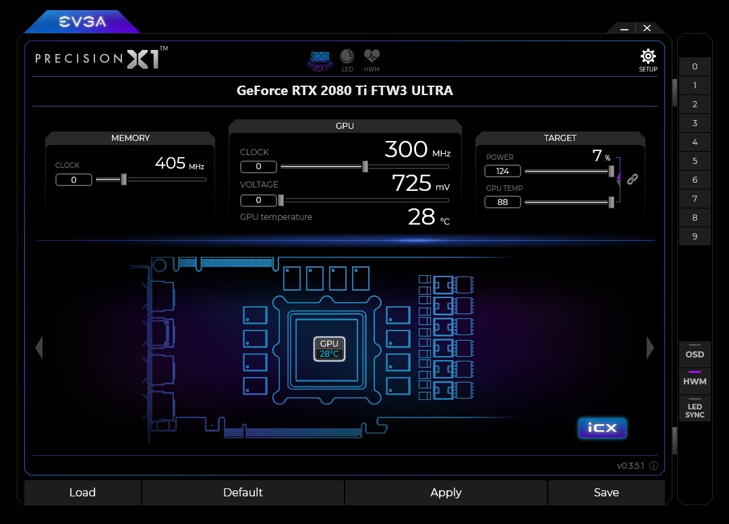The image size is (729, 524).
Task: Click the GPU voltage offset field
Action: point(258,200)
